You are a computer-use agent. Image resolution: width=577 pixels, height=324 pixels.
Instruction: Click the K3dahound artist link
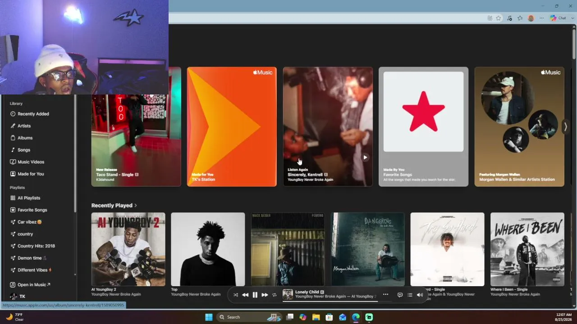(105, 180)
